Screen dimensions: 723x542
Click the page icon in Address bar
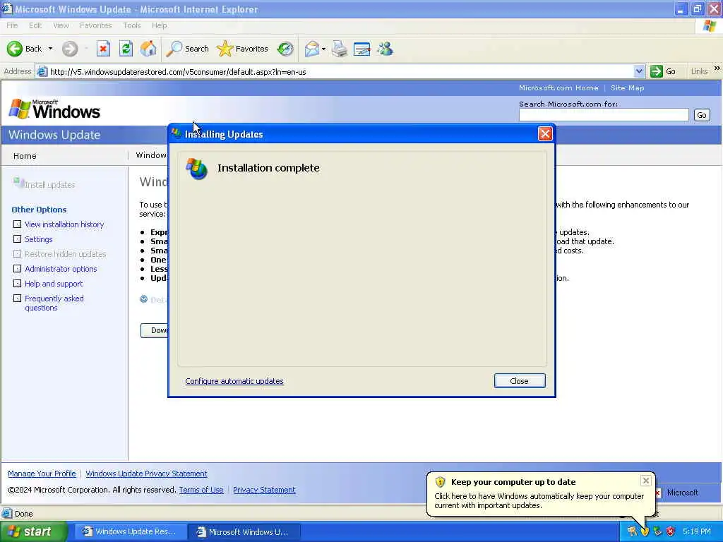42,71
